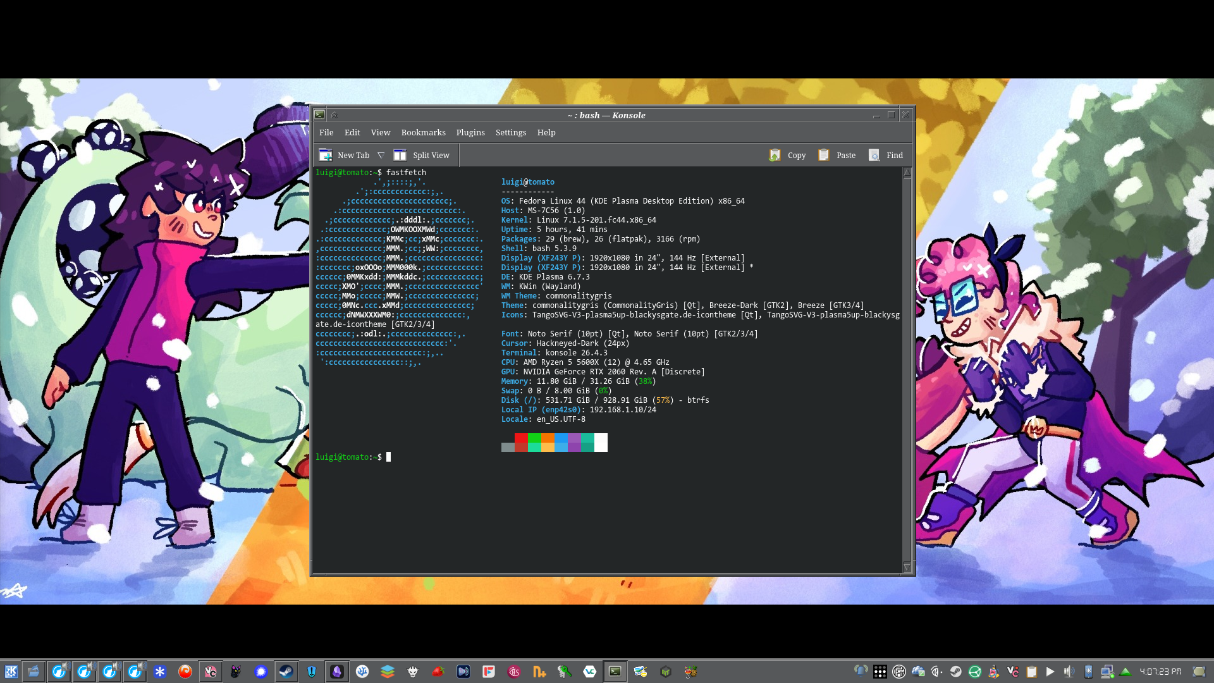Click the blue coral app icon in taskbar

click(x=362, y=672)
